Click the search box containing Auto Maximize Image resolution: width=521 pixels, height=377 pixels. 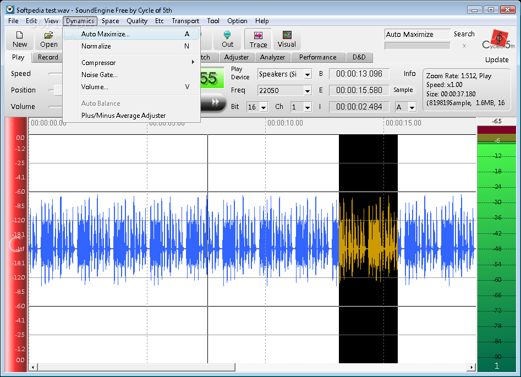[x=418, y=34]
